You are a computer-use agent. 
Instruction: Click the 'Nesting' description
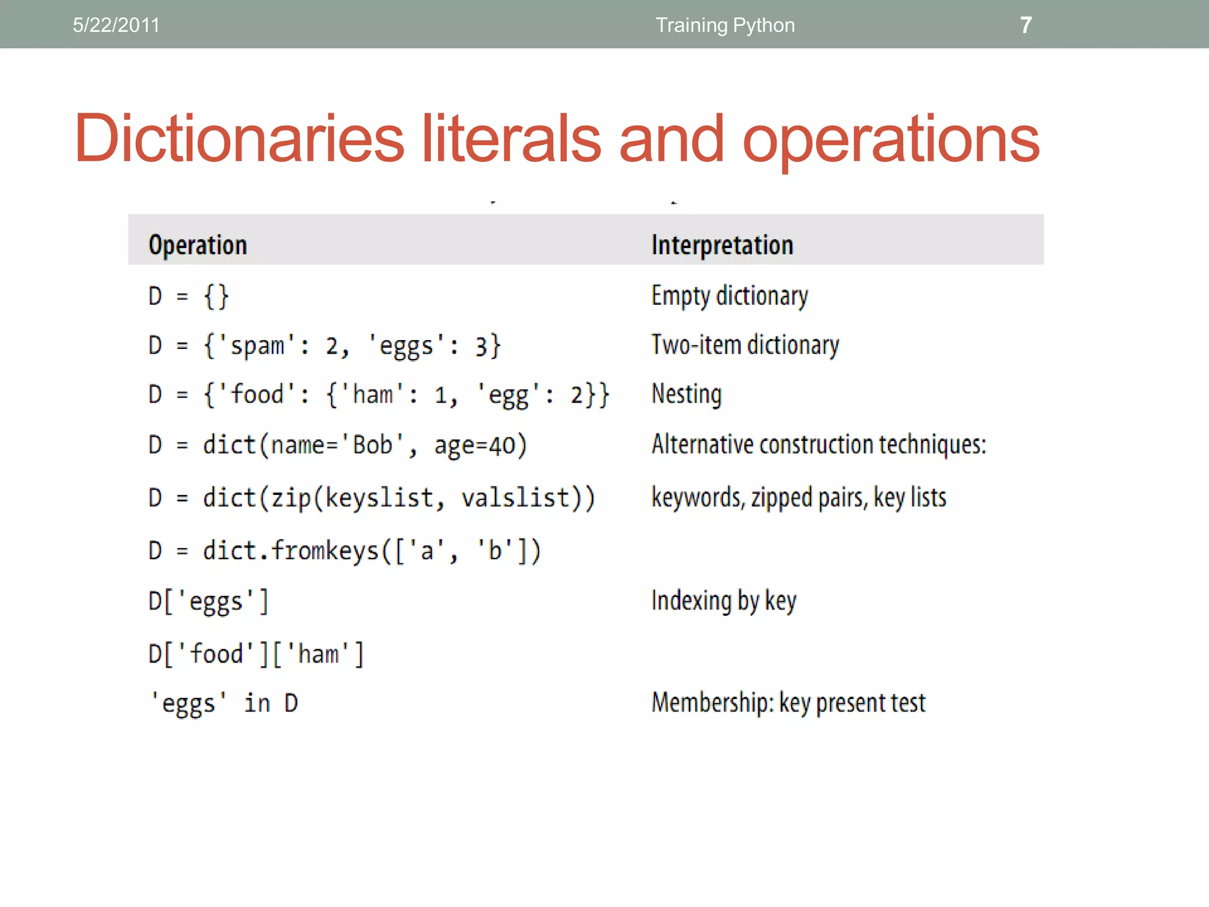(x=687, y=394)
